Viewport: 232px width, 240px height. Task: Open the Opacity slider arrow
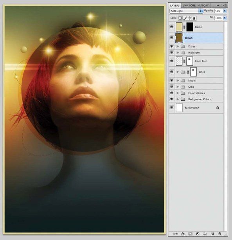click(x=225, y=11)
